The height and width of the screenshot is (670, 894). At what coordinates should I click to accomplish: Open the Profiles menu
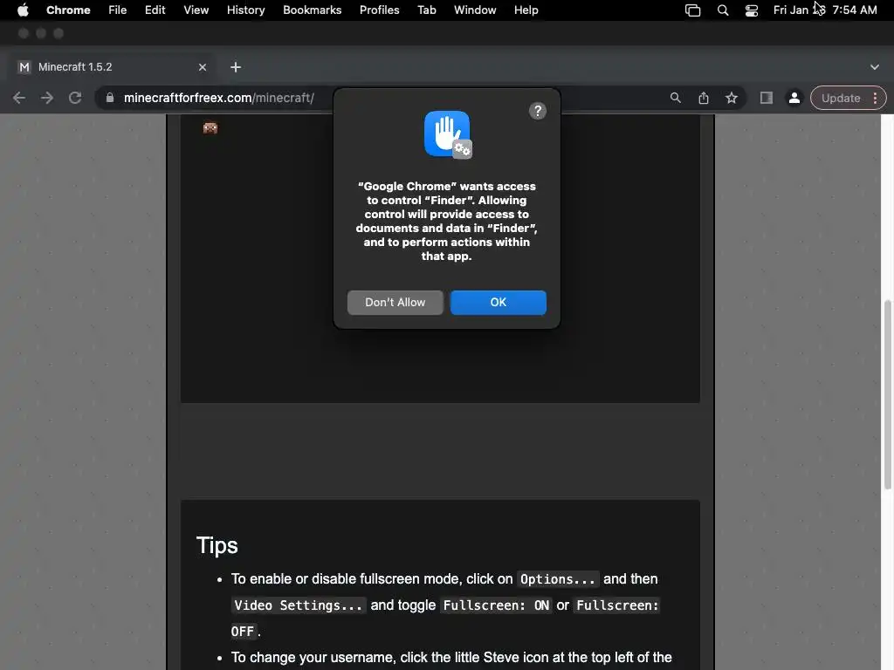379,10
